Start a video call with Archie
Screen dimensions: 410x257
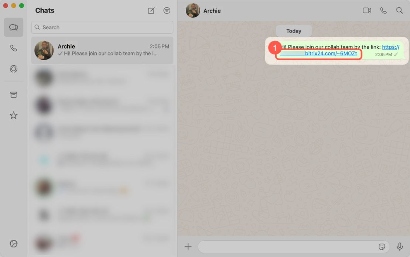point(367,10)
